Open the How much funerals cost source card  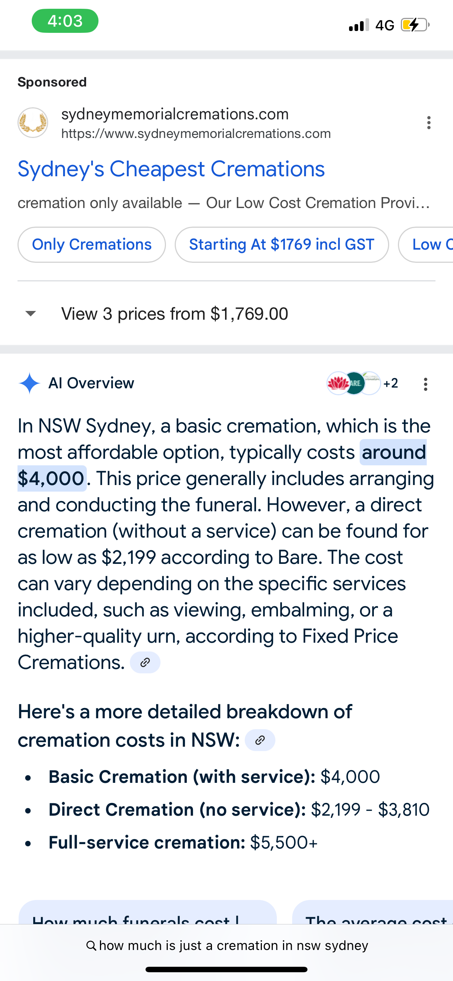148,914
